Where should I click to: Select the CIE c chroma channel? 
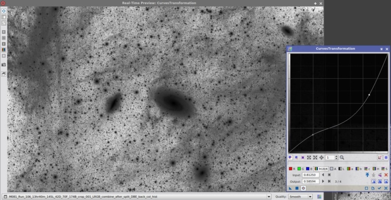(367, 169)
